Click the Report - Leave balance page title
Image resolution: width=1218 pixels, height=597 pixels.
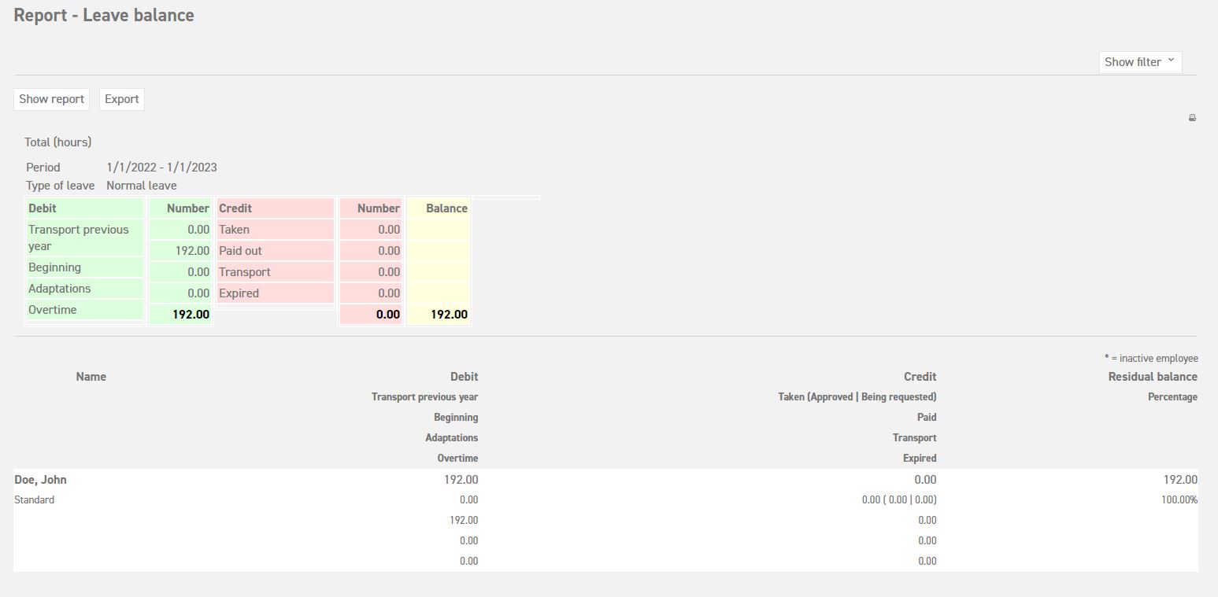tap(104, 16)
